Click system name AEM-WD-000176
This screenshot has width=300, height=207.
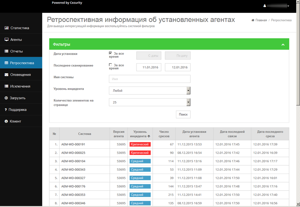73,186
